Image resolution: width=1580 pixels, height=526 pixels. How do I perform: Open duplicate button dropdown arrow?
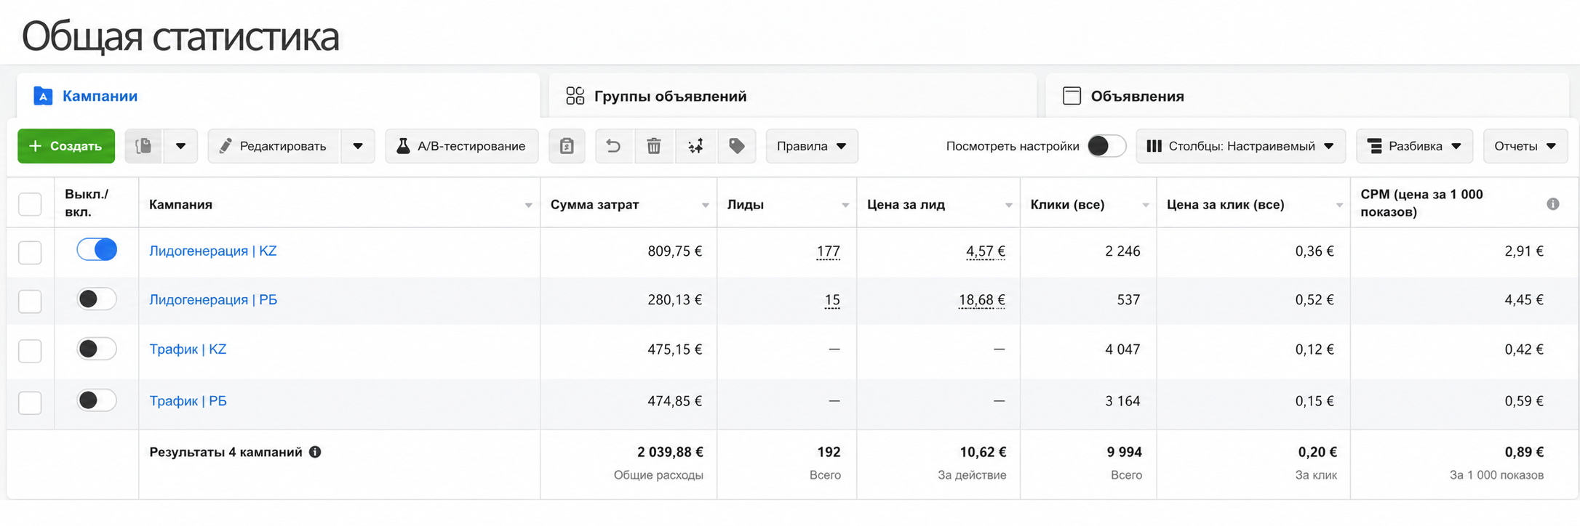pos(181,146)
